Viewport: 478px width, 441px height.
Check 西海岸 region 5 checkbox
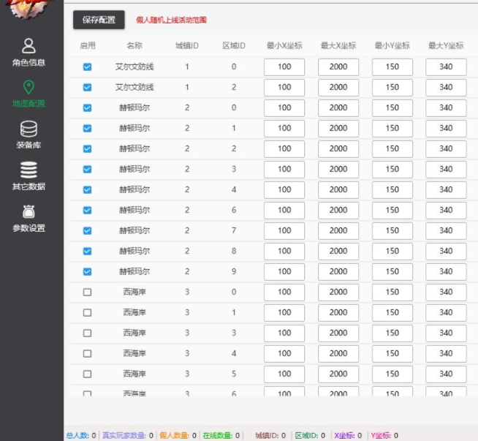[87, 374]
